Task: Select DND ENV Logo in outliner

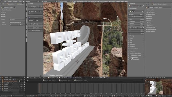Action: point(7,79)
